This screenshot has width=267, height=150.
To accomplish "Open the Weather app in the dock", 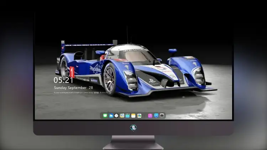I will coord(111,116).
